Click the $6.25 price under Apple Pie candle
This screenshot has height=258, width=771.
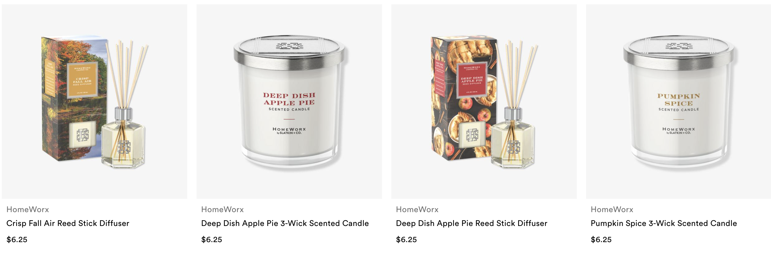coord(212,240)
